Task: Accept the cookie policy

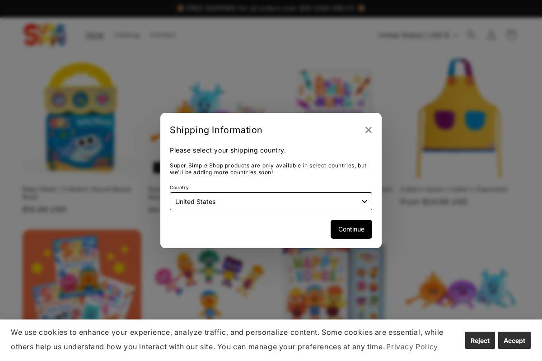Action: pos(514,340)
